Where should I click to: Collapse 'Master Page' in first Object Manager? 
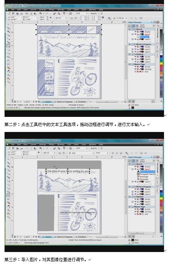(x=129, y=64)
